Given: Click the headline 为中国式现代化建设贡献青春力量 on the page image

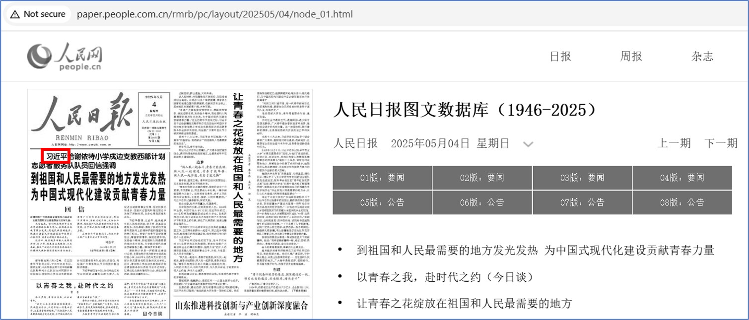Looking at the screenshot, I should point(98,195).
